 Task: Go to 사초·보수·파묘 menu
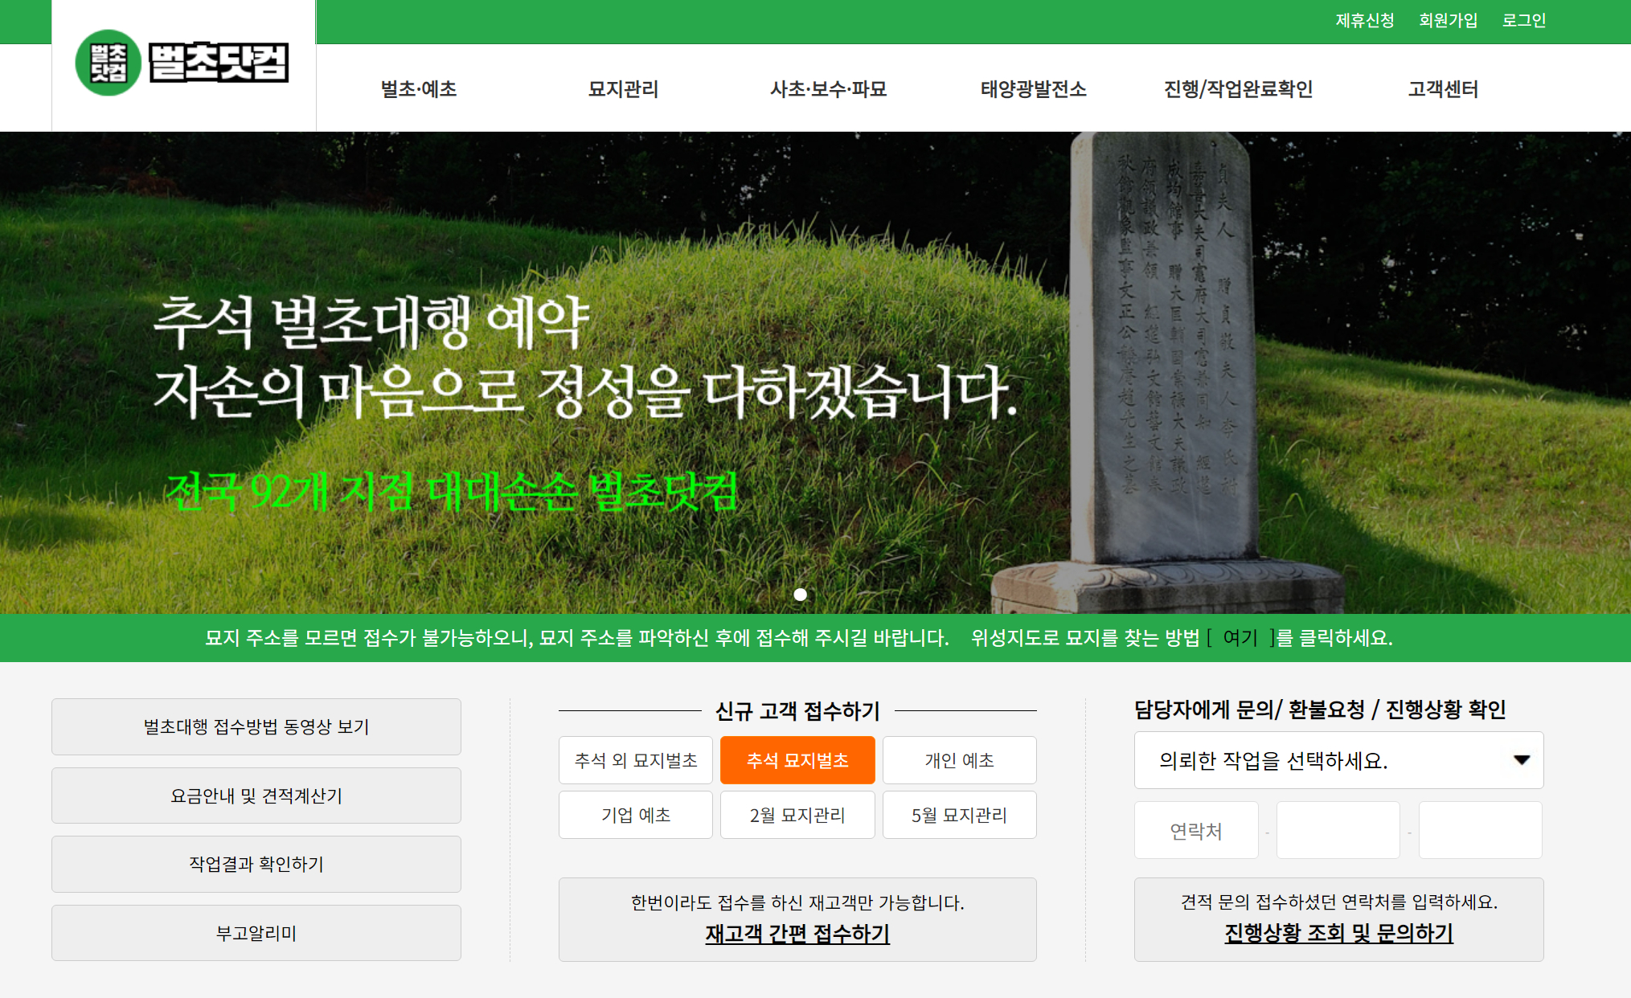[x=828, y=89]
